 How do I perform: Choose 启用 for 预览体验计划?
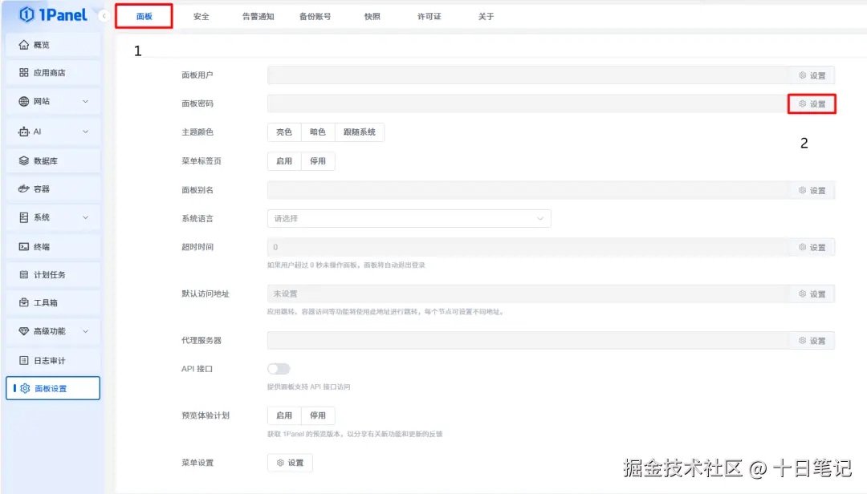(x=284, y=415)
